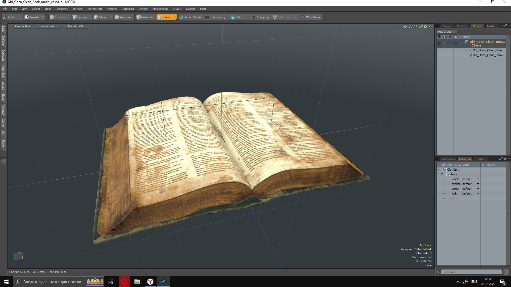Viewport: 511px width, 287px height.
Task: Collapse the Group channel tree node
Action: coord(442,174)
